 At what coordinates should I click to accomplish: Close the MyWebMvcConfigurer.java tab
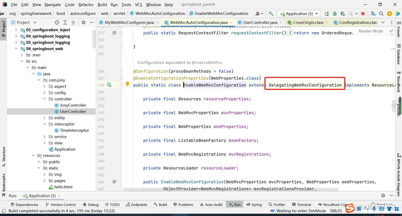point(157,22)
